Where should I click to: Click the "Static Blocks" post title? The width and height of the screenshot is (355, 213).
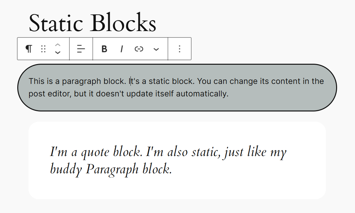92,23
